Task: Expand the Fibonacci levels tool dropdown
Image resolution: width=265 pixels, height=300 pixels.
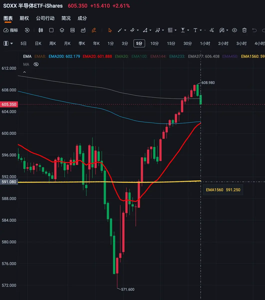Action: pyautogui.click(x=175, y=30)
